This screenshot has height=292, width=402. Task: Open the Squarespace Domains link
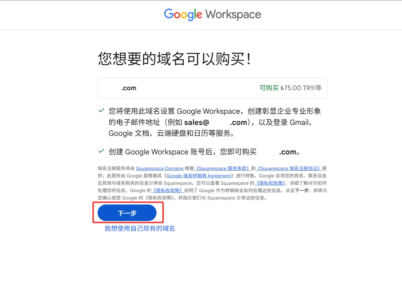[160, 168]
